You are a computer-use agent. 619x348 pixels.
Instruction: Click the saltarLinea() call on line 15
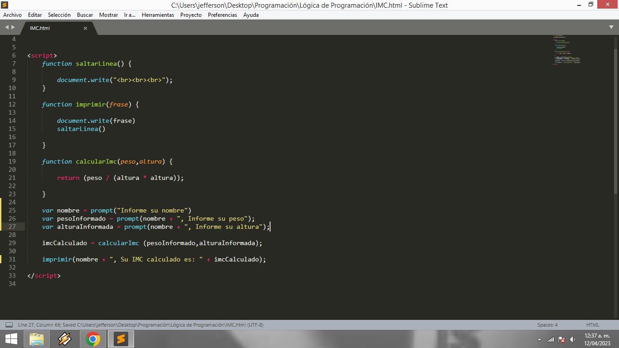(81, 129)
